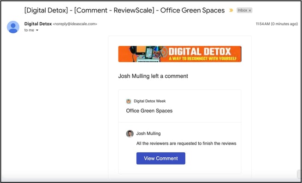Click the Digital Detox Week campaign name
The height and width of the screenshot is (183, 302).
coord(150,101)
